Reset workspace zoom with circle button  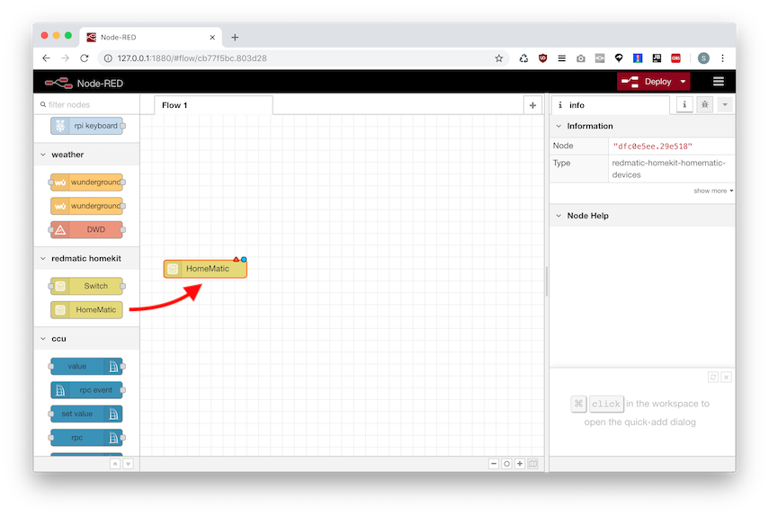coord(506,464)
